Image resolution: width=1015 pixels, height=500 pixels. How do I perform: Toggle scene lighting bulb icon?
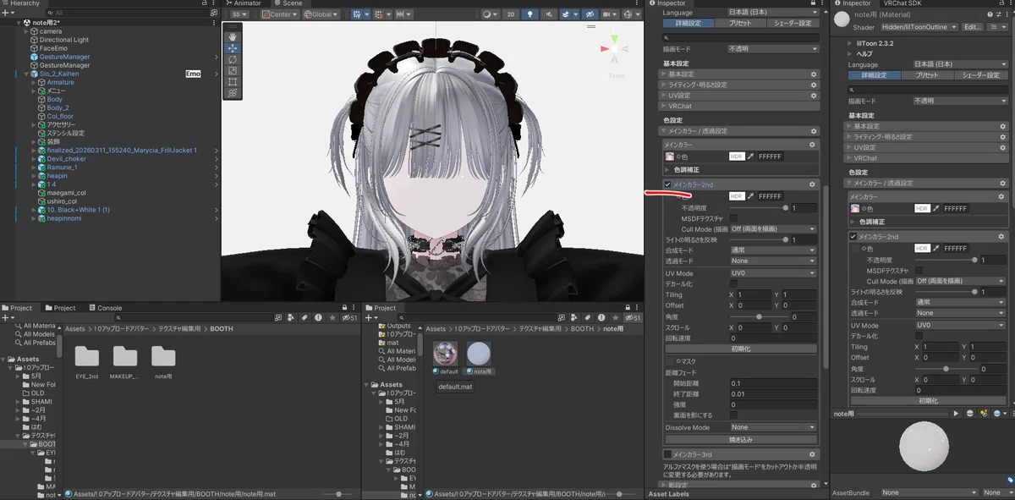530,14
